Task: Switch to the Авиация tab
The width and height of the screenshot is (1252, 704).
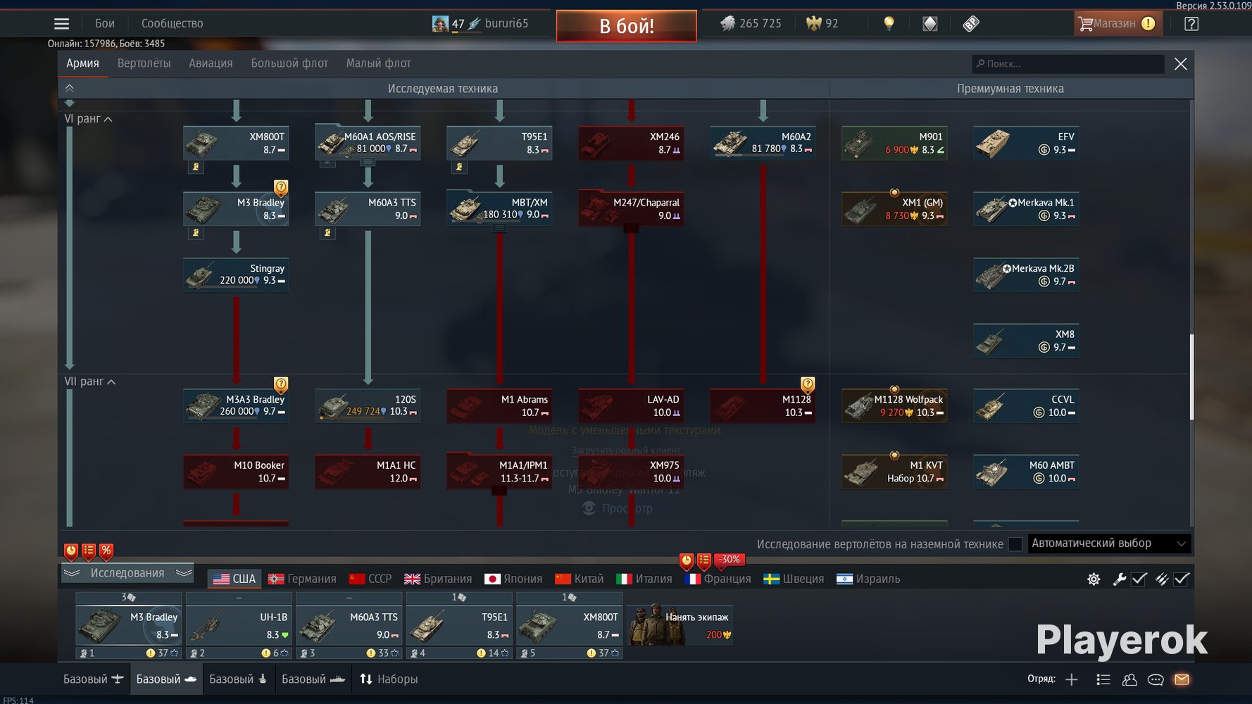Action: [211, 63]
